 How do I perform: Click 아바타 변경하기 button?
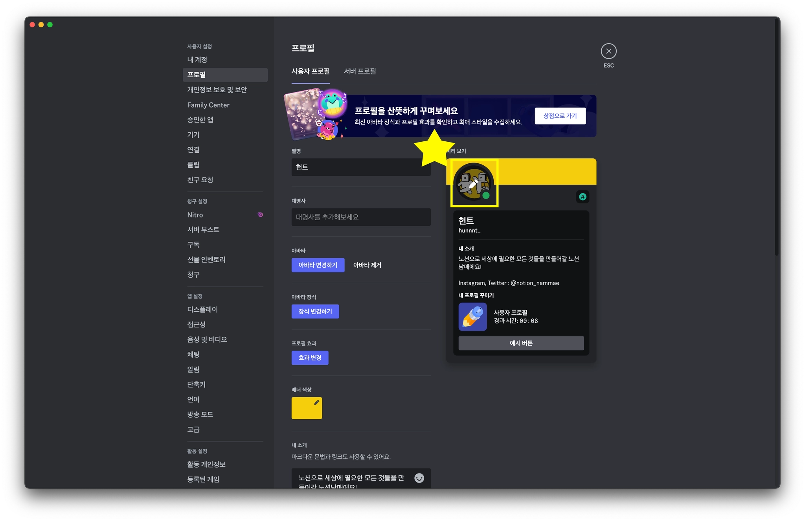click(x=318, y=265)
